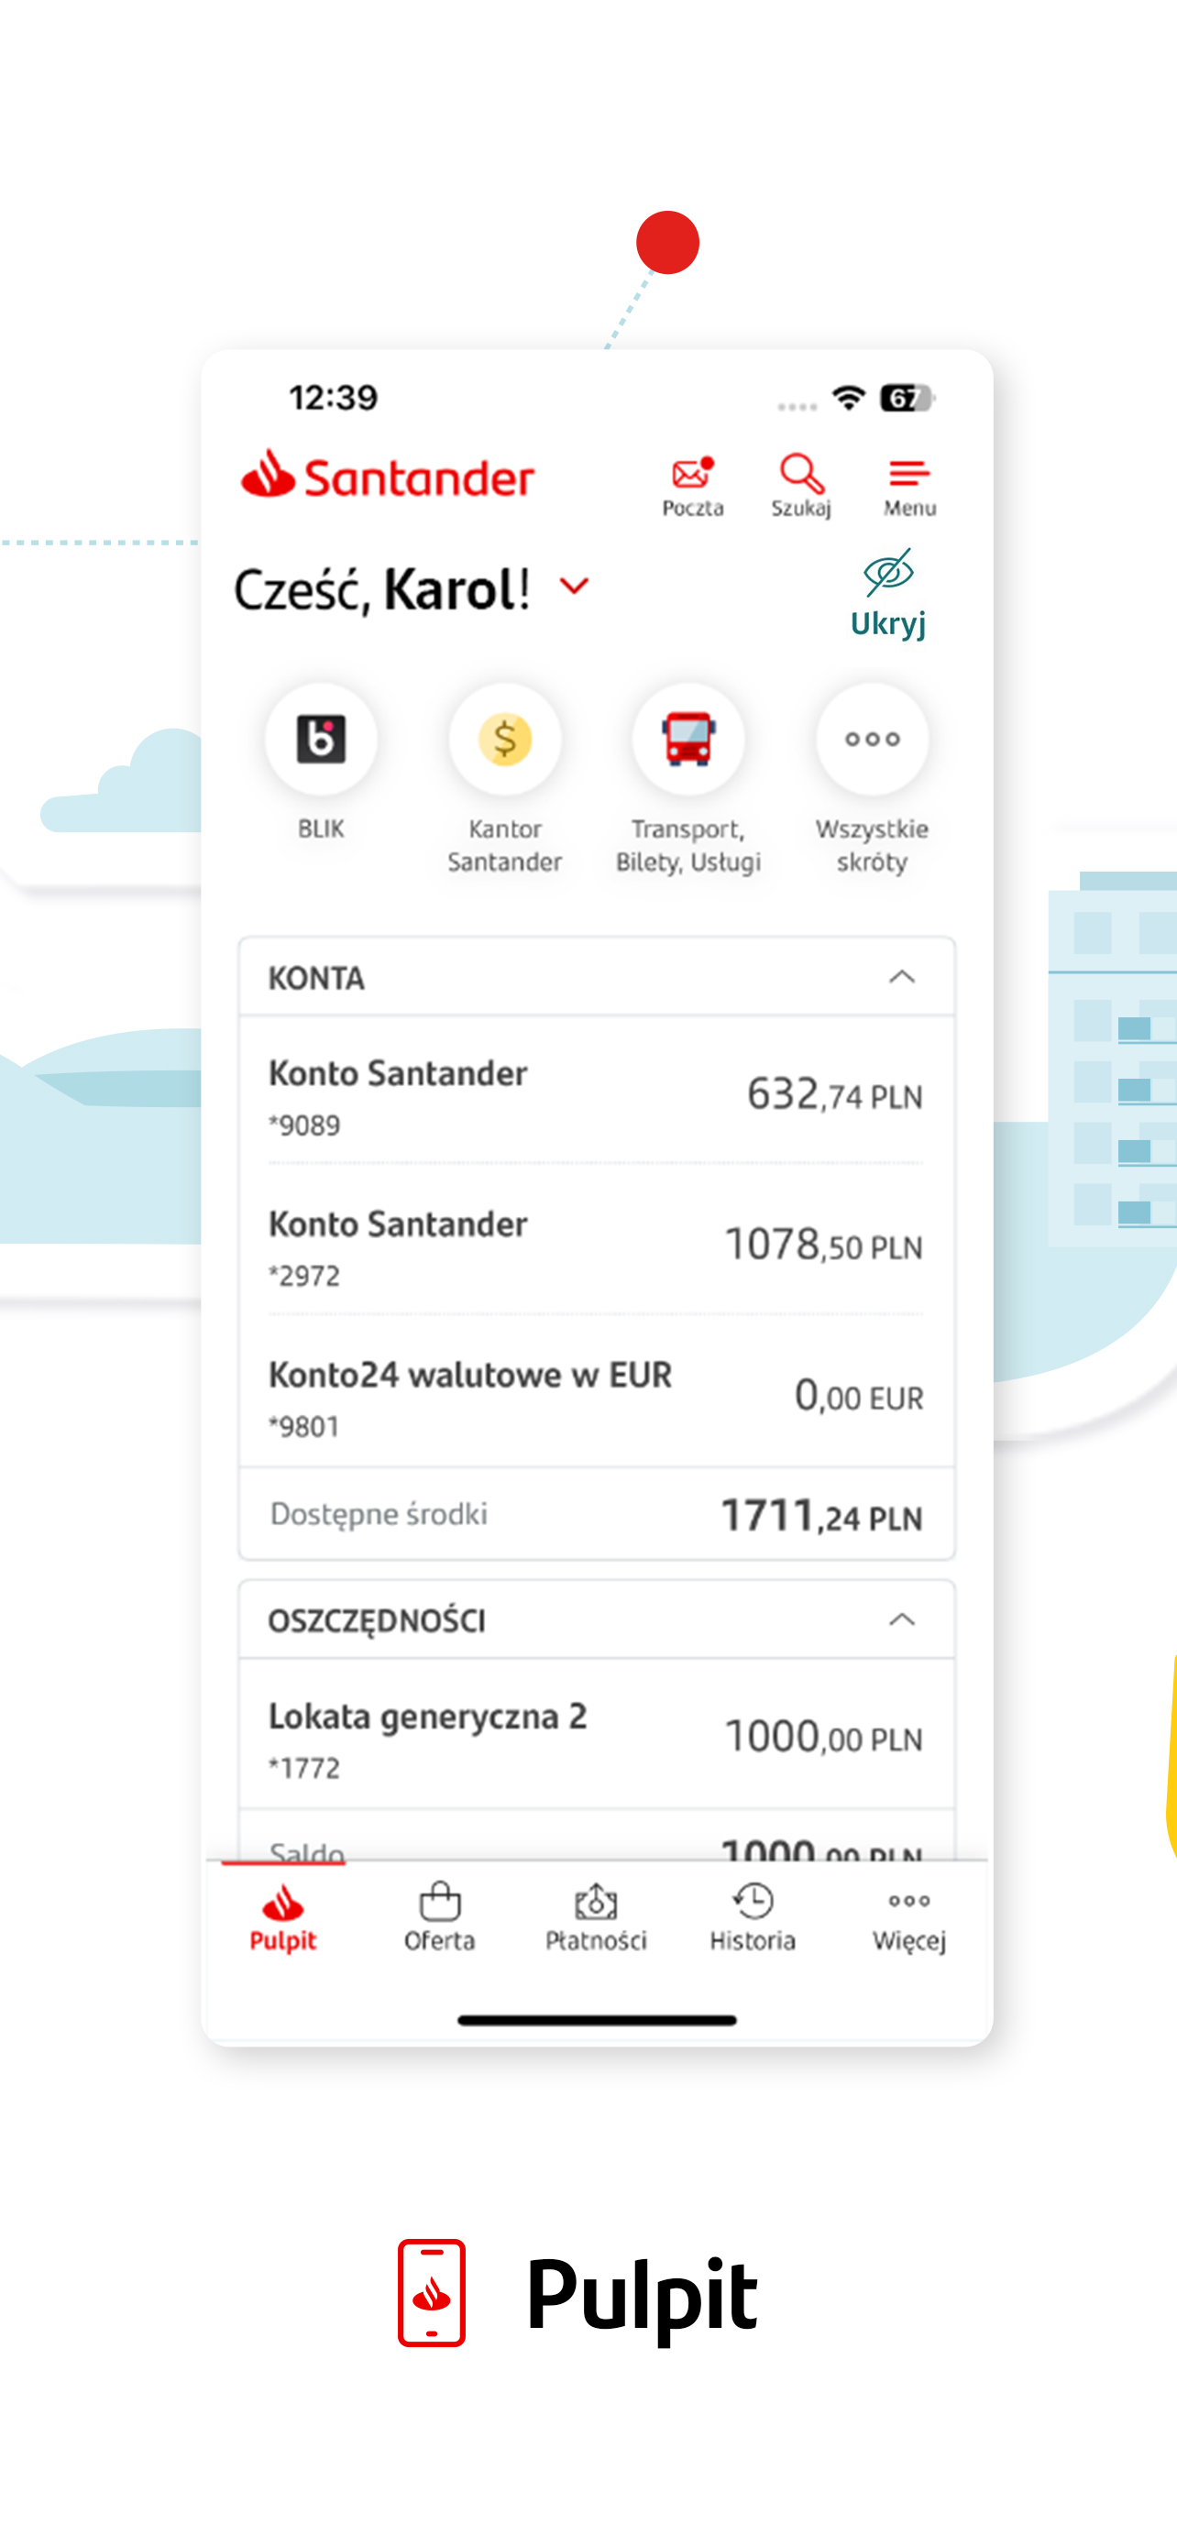Switch to the Historia tab
Image resolution: width=1177 pixels, height=2546 pixels.
753,1917
